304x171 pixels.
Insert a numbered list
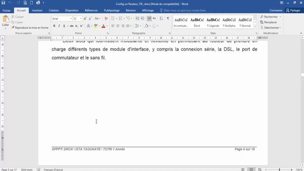click(120, 19)
